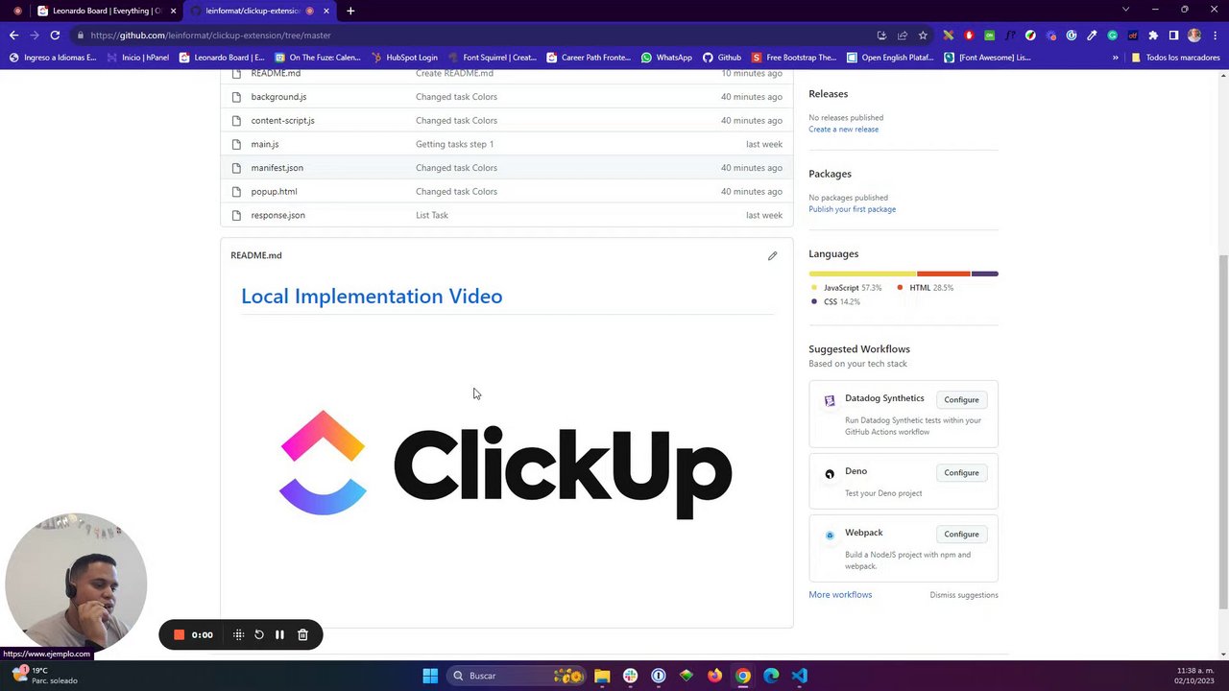Open a new browser tab

tap(350, 11)
